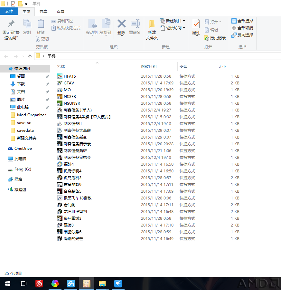Select Pictures (图片) in sidebar
The height and width of the screenshot is (290, 281).
pyautogui.click(x=21, y=100)
